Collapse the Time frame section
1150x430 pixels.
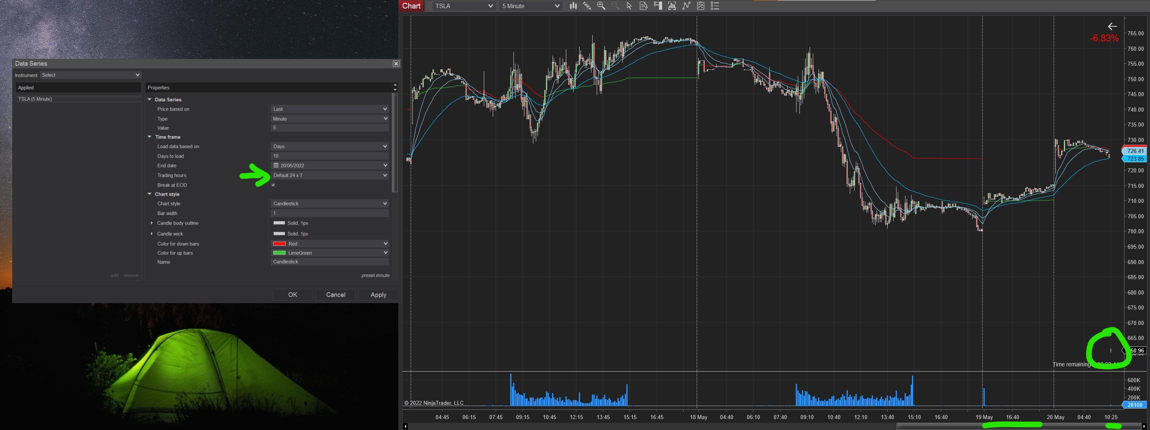(x=150, y=137)
